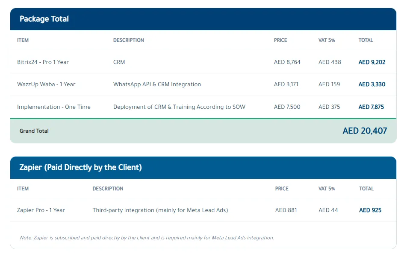Select the 'Zapier Pro - 1 Year' item
Screen dimensions: 410x259
41,210
